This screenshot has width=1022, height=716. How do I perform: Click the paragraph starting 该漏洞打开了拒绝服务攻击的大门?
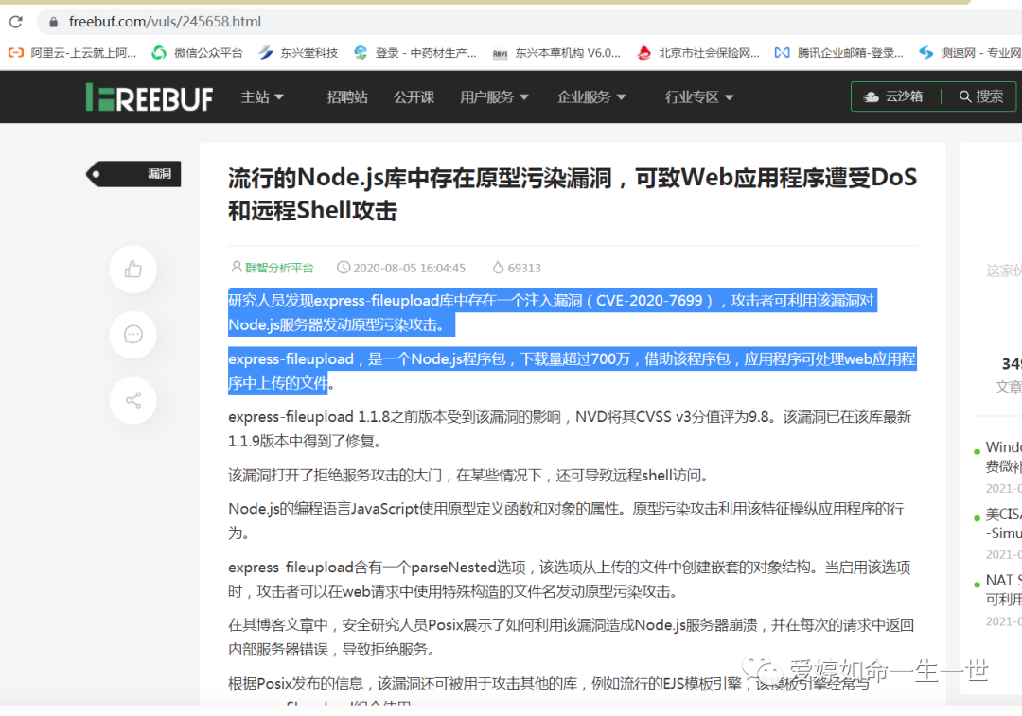(468, 475)
